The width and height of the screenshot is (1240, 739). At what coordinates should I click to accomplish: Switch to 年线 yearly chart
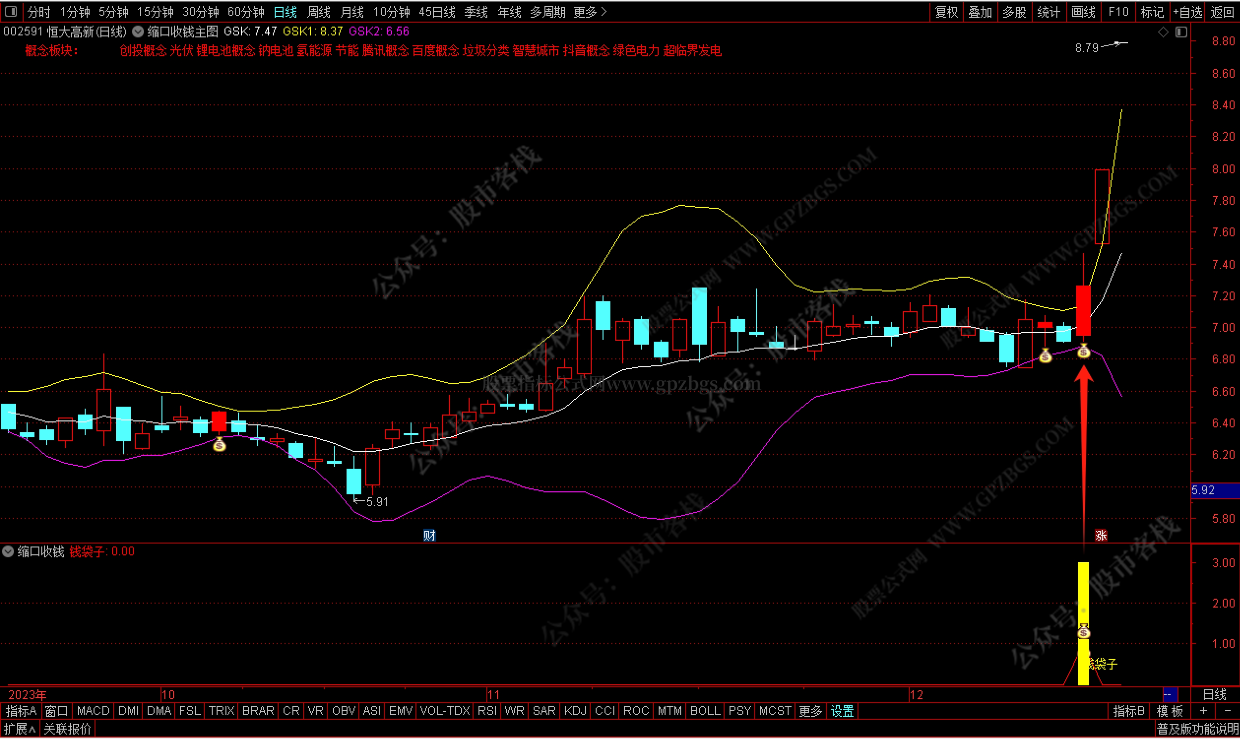[509, 11]
